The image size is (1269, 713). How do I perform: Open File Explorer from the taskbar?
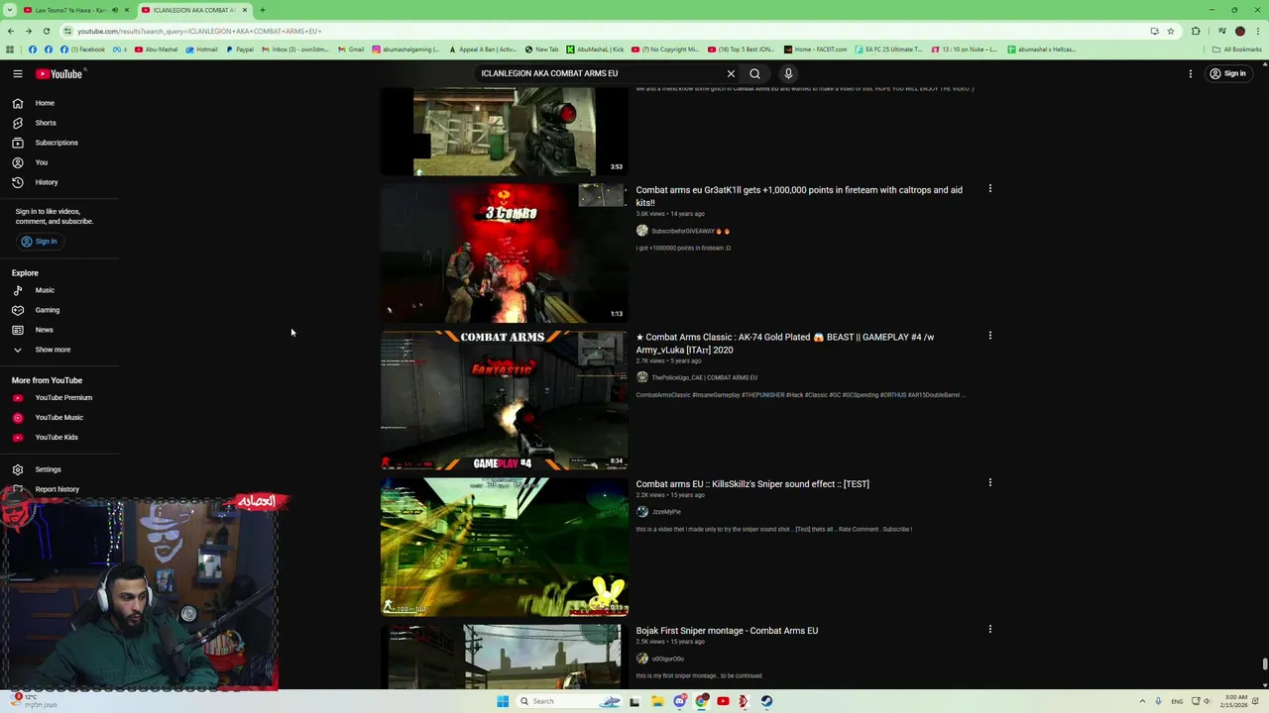click(x=656, y=701)
